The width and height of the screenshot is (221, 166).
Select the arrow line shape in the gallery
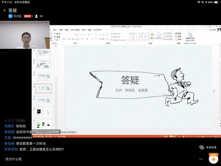click(140, 34)
